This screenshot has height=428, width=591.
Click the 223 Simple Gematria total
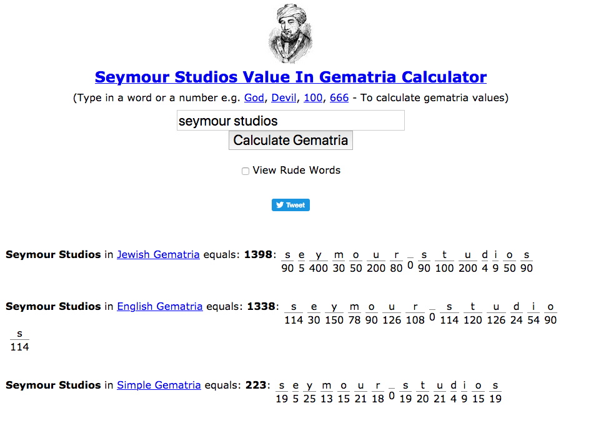click(x=256, y=385)
